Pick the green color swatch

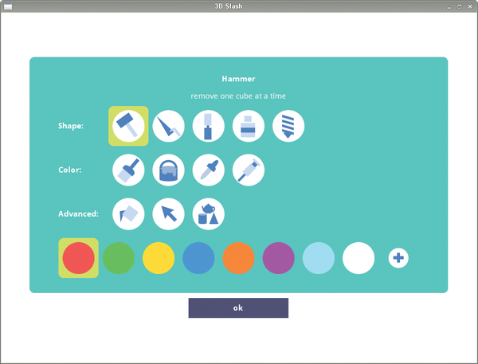(118, 258)
